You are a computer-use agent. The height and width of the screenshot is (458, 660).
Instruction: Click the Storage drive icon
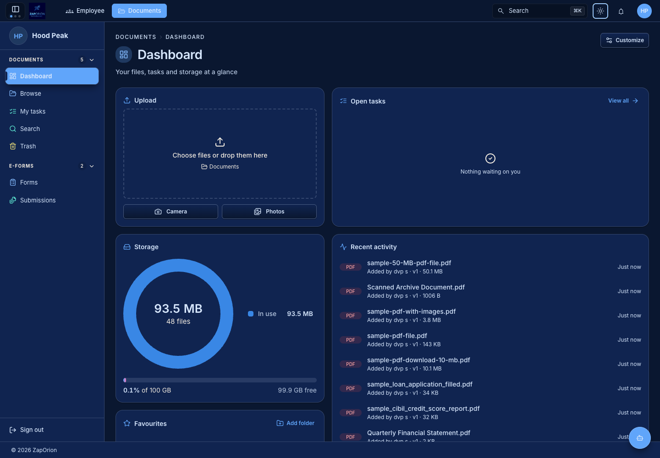[127, 247]
